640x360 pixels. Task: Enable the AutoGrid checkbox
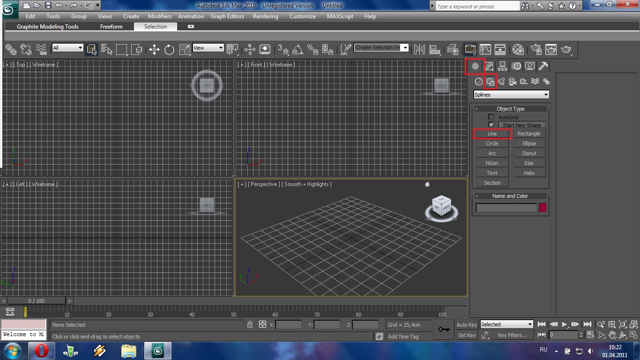pos(491,117)
